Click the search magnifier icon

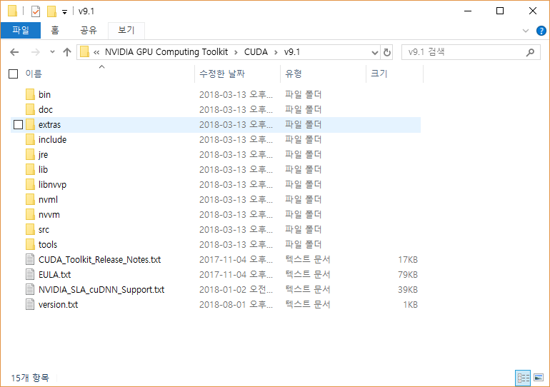point(530,52)
